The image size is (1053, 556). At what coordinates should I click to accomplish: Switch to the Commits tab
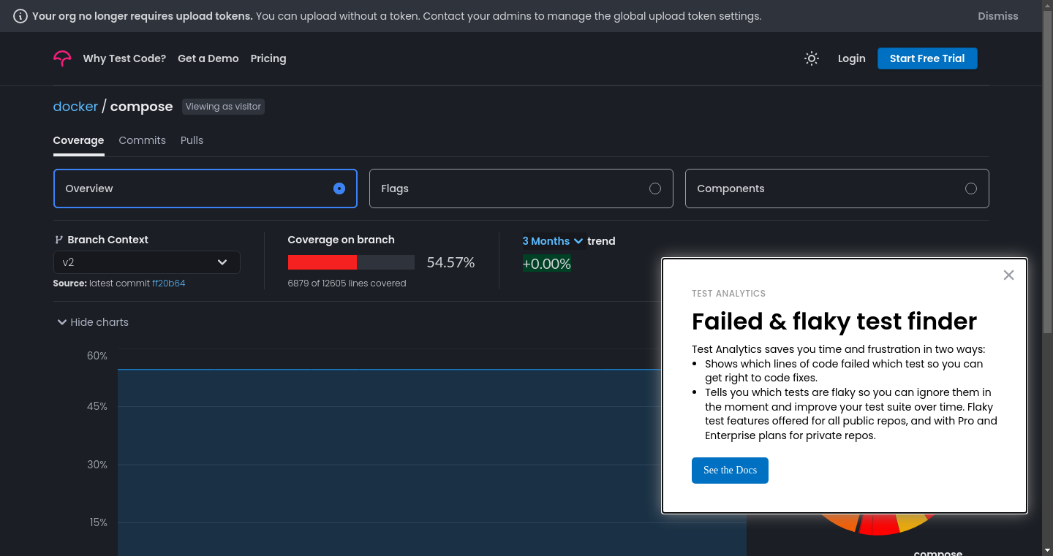143,140
